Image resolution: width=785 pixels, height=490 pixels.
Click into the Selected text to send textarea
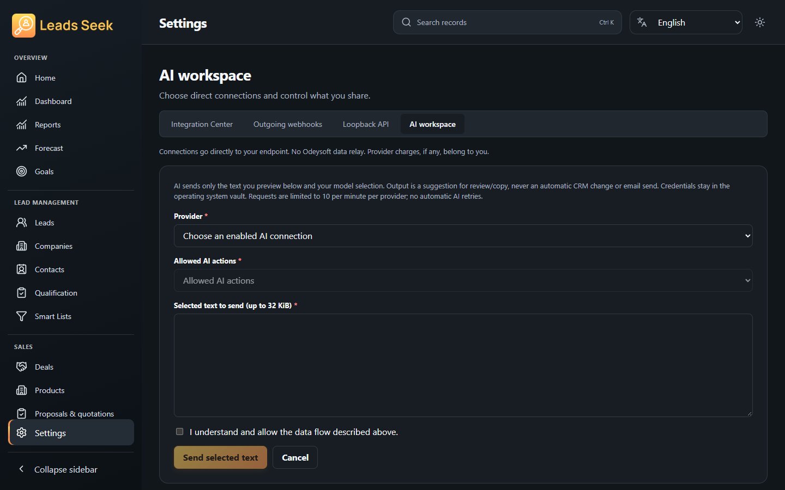(463, 365)
